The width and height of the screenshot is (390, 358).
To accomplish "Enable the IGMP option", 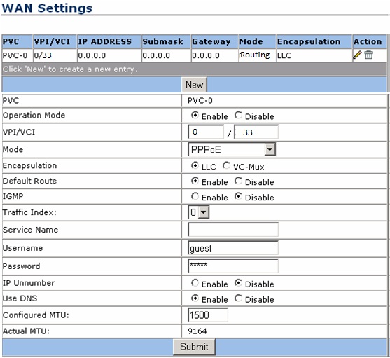I will pyautogui.click(x=195, y=196).
